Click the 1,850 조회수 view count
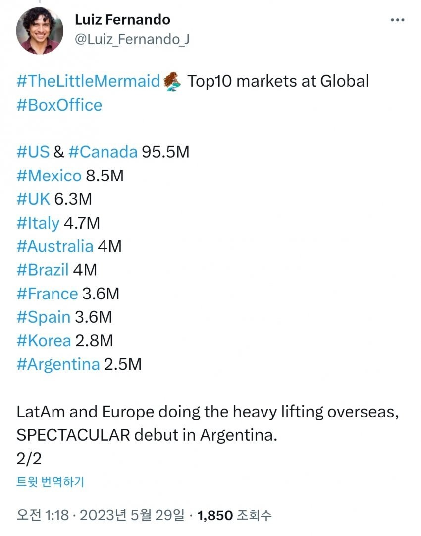Viewport: 421px width, 536px height. click(x=234, y=515)
